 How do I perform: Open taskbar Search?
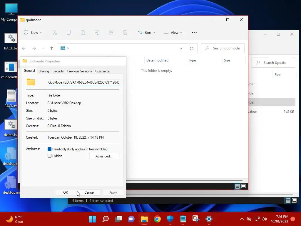106,219
